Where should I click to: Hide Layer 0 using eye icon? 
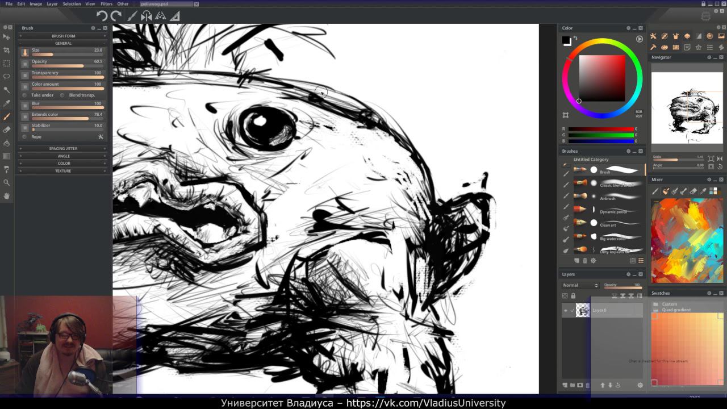click(x=565, y=310)
